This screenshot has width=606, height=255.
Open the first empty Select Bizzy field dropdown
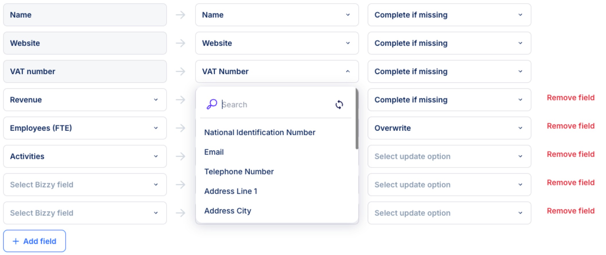[x=85, y=185]
